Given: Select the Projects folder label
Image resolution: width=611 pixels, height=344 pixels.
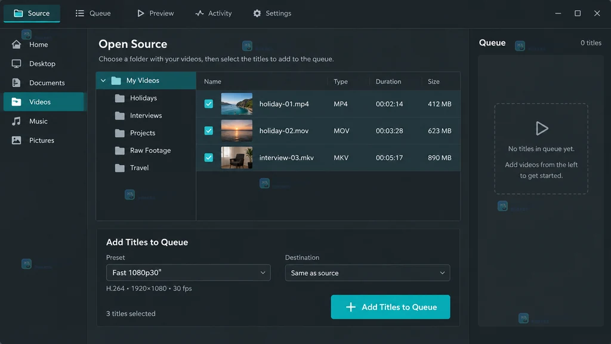Looking at the screenshot, I should (x=143, y=133).
